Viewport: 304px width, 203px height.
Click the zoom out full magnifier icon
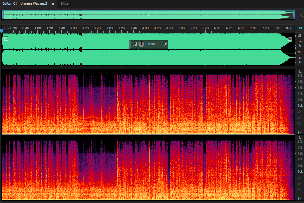[x=301, y=15]
